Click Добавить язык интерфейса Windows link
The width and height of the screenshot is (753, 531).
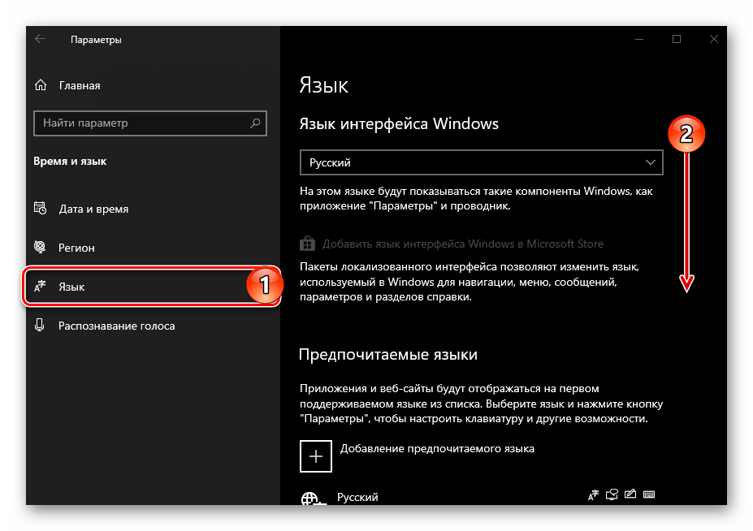click(x=462, y=244)
